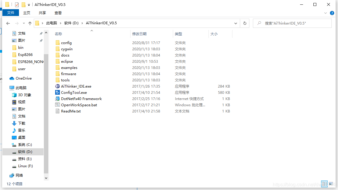Sort by 类型 type column header
Image resolution: width=338 pixels, height=190 pixels.
pos(178,34)
